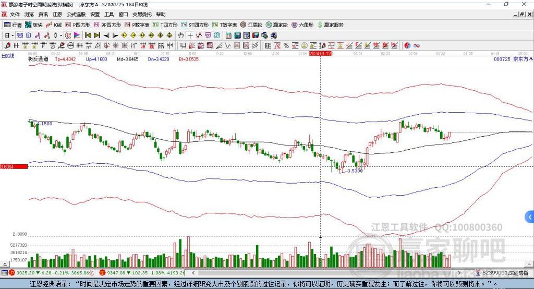Click the 2024-01-12 date marker

coord(321,54)
